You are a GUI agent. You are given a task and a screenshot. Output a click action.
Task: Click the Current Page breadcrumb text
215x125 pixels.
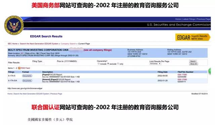[84, 44]
